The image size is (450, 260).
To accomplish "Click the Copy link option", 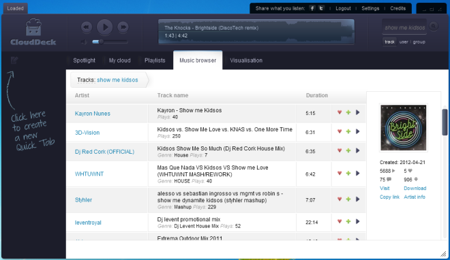I will (x=389, y=197).
